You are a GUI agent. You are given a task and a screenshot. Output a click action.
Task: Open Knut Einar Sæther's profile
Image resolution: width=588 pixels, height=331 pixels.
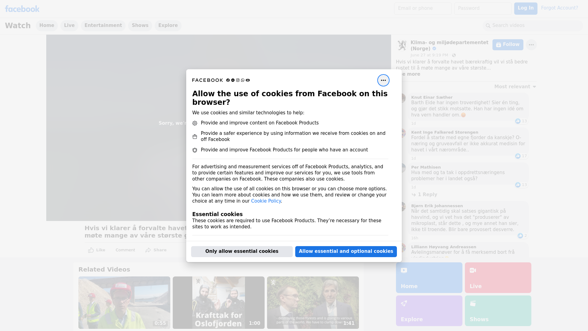[x=432, y=97]
